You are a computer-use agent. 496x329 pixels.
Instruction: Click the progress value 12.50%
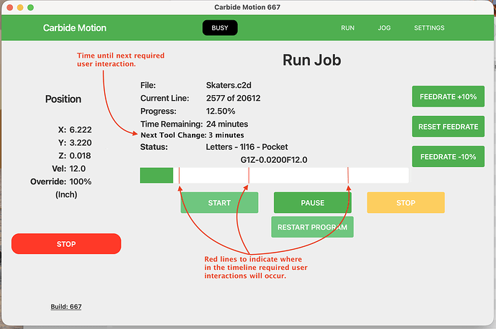(x=221, y=111)
